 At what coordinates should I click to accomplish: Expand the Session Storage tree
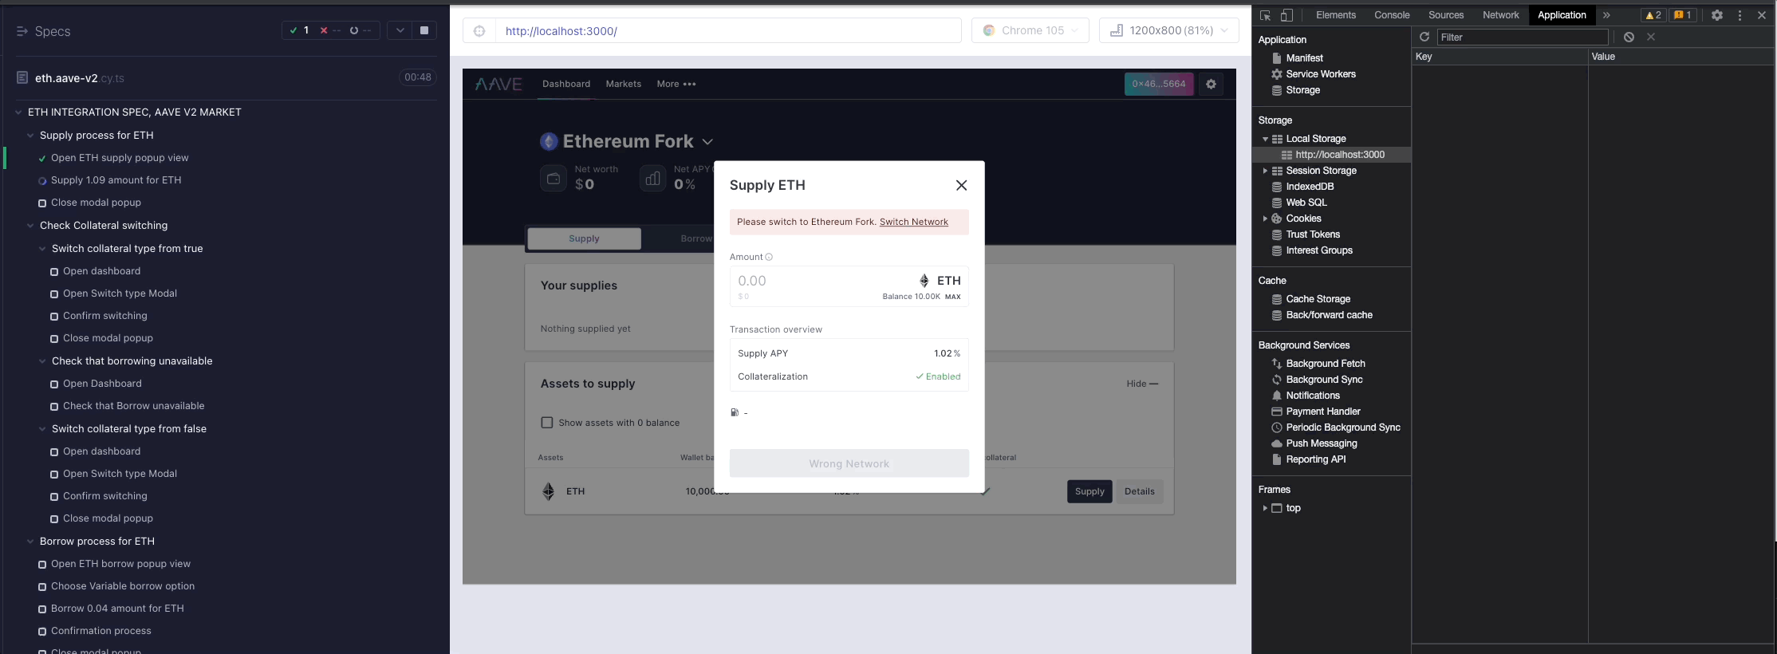click(x=1265, y=171)
